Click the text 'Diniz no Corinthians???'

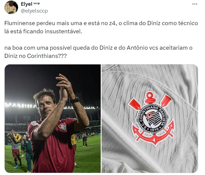pyautogui.click(x=36, y=56)
